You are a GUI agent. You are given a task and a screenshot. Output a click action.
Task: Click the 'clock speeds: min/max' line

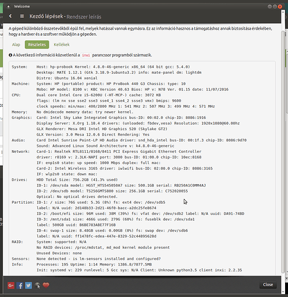125,106
